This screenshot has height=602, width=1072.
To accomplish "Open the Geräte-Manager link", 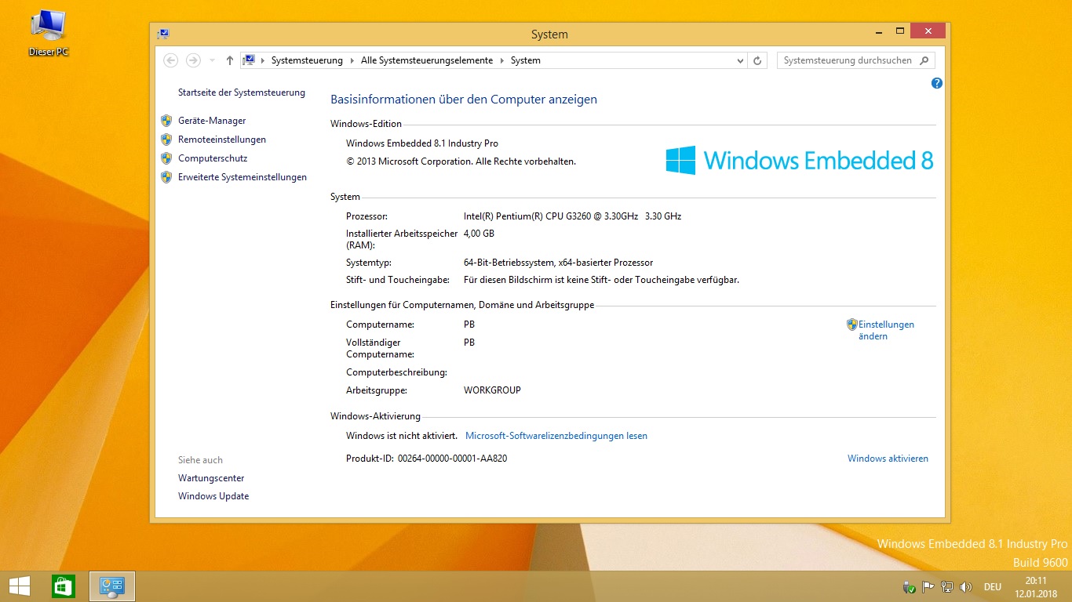I will click(x=212, y=121).
